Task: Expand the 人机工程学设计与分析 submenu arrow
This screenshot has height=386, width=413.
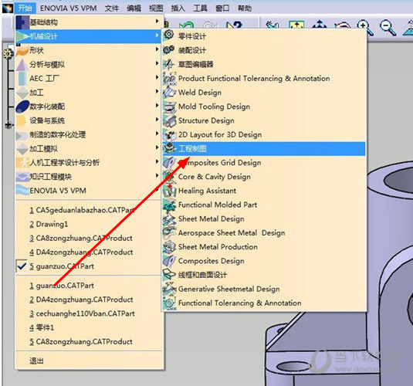Action: 157,161
